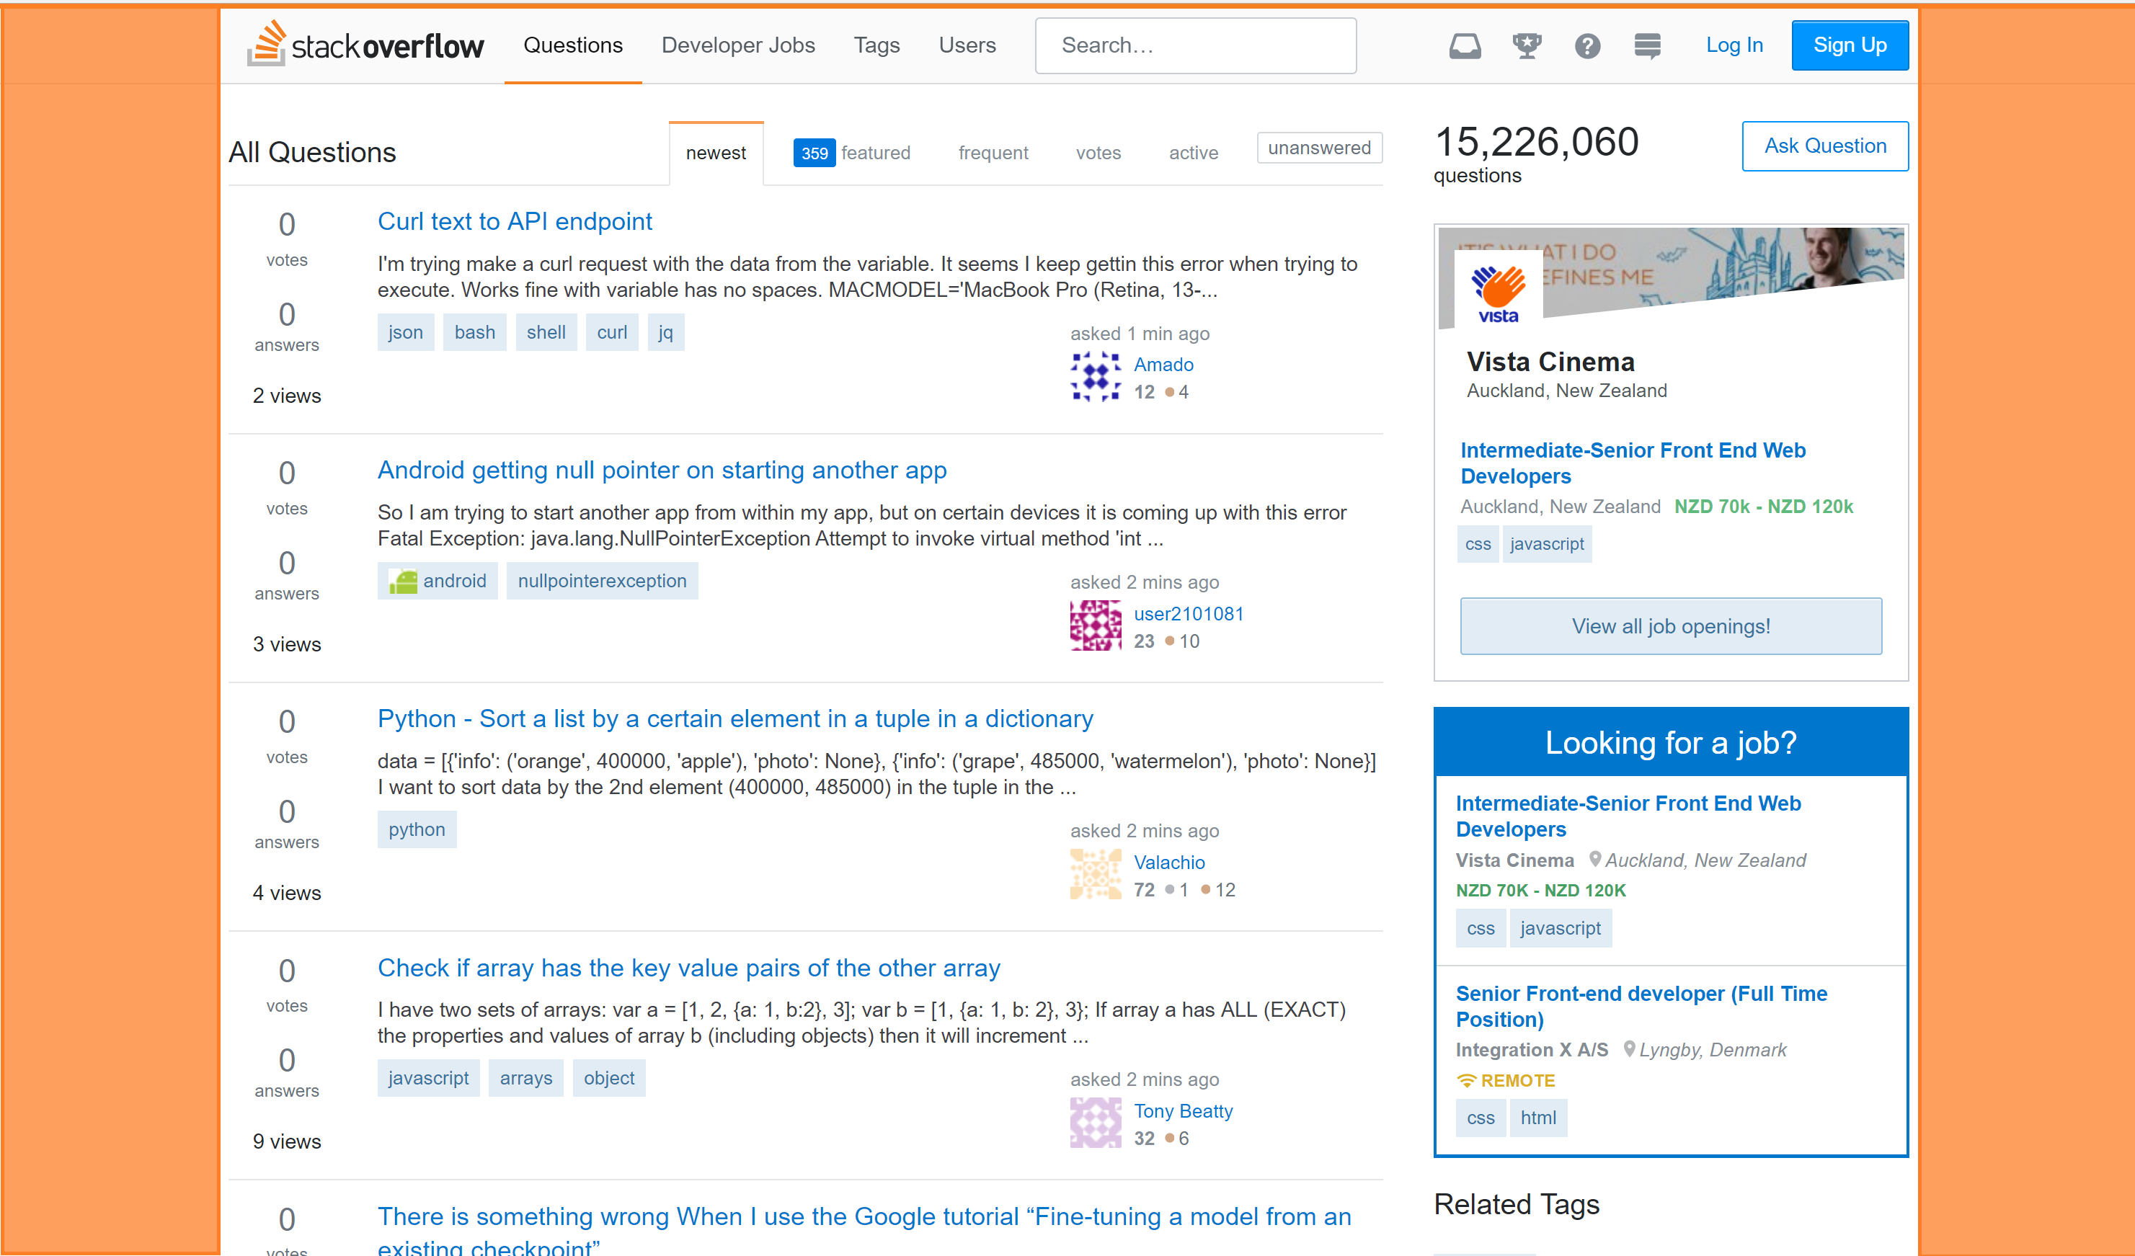
Task: Click Tony Beatty's avatar image
Action: click(x=1095, y=1123)
